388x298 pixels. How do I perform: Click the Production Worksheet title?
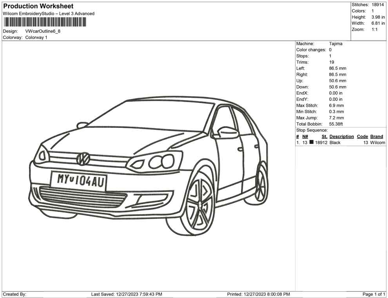pos(38,6)
